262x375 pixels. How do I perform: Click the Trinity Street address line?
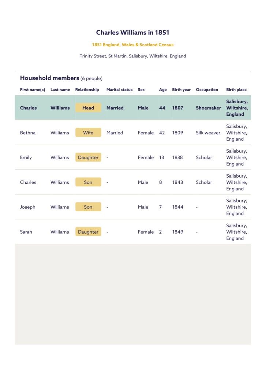click(132, 56)
